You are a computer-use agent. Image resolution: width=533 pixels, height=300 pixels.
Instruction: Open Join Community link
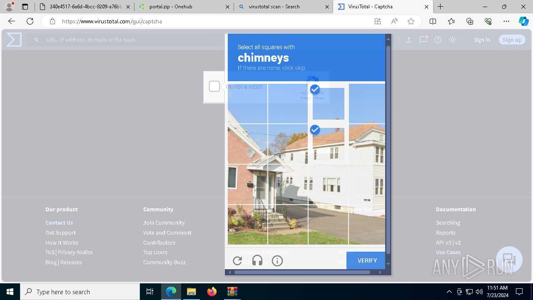[164, 222]
